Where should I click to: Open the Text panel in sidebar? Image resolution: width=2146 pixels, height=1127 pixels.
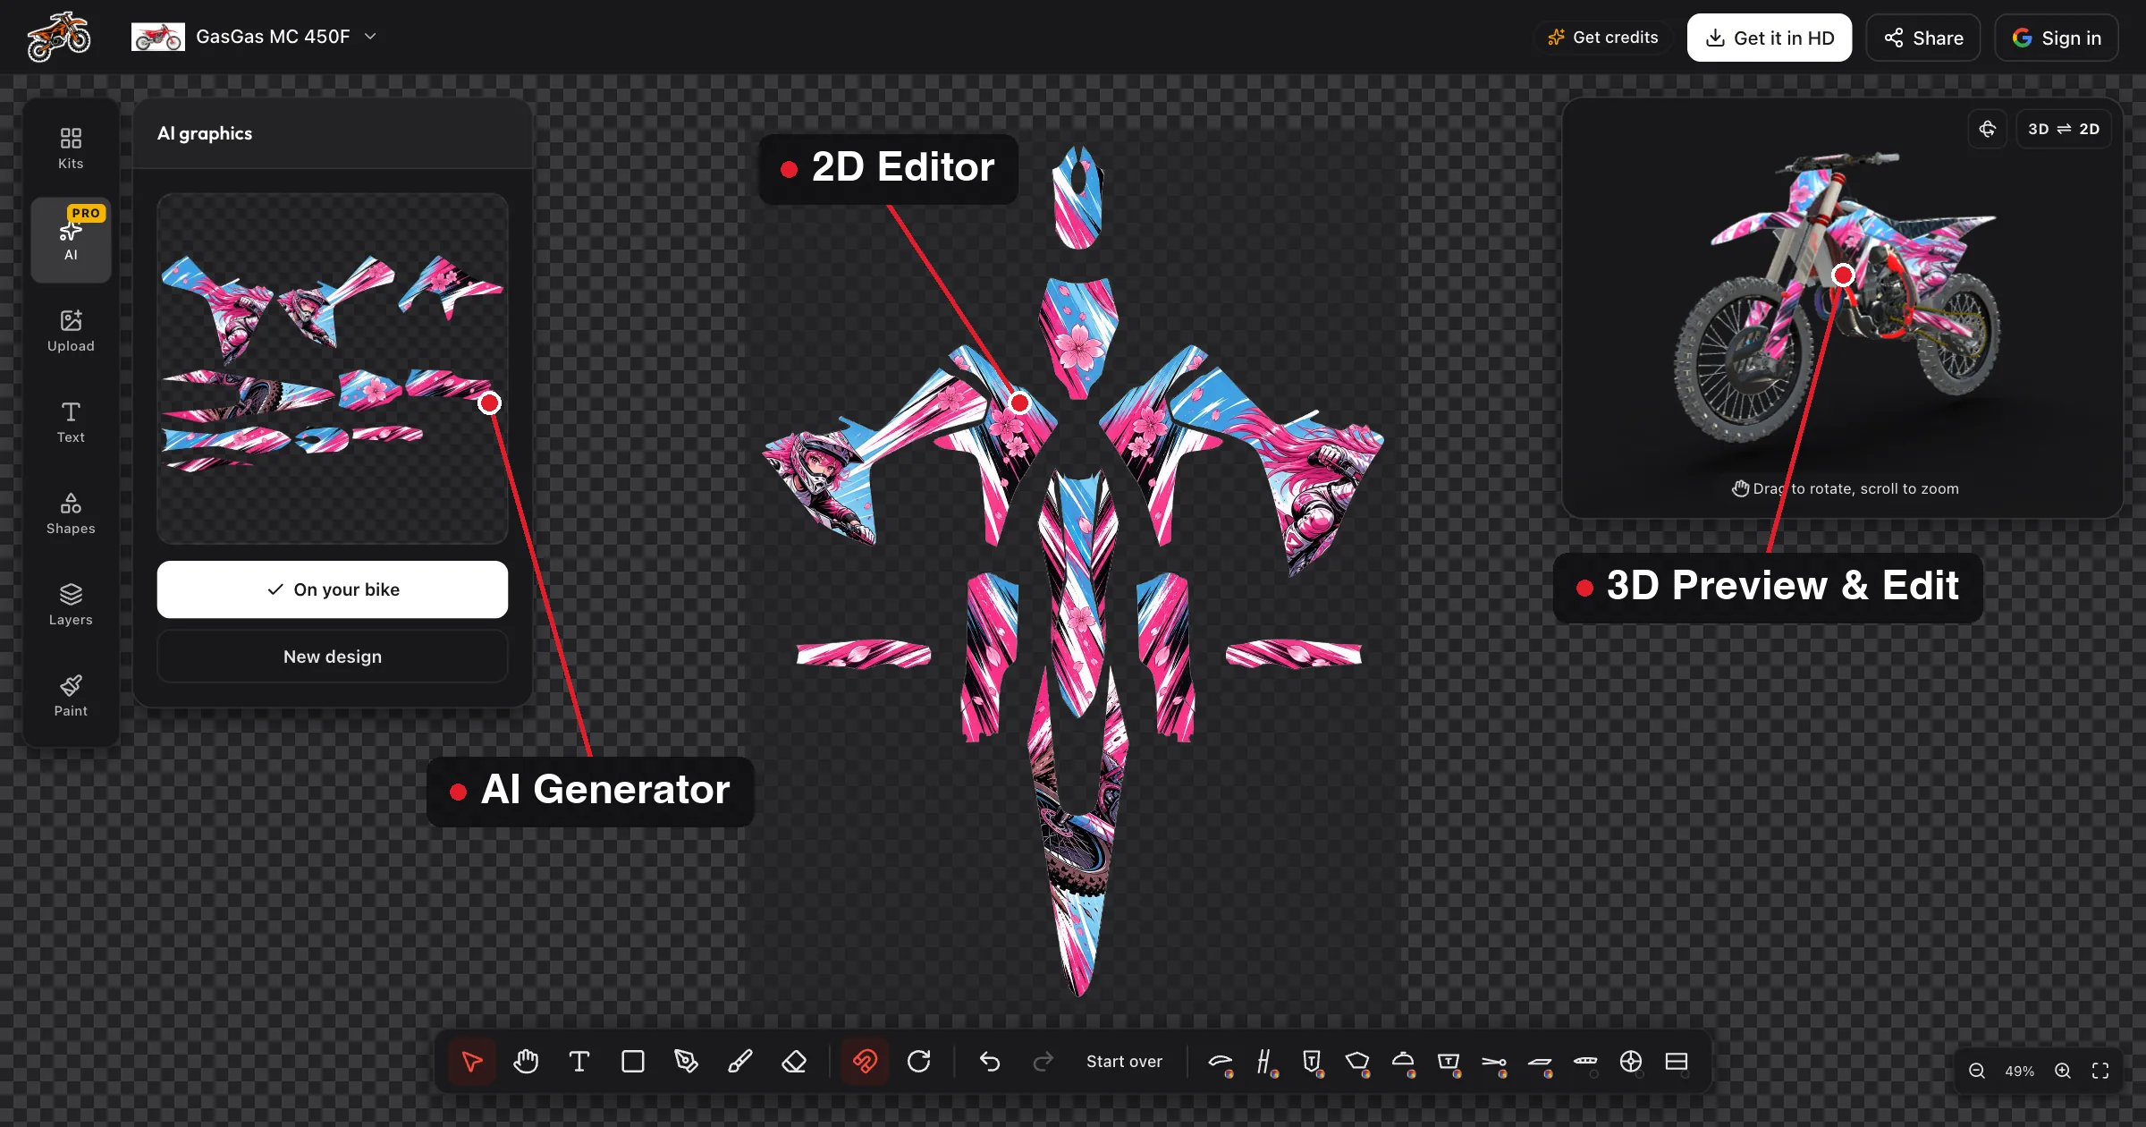71,422
